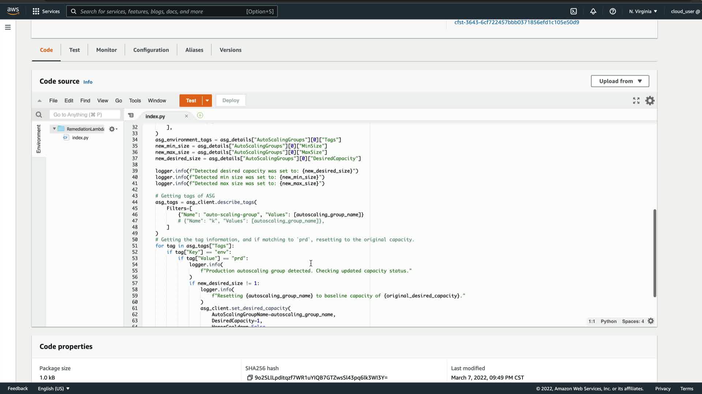The height and width of the screenshot is (394, 702).
Task: Switch to the Configuration tab
Action: click(151, 50)
